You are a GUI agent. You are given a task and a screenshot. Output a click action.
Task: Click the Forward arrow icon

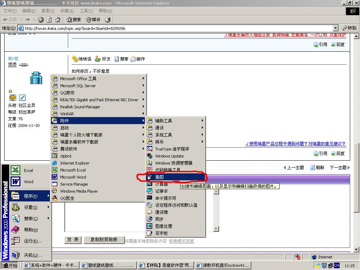(x=28, y=20)
